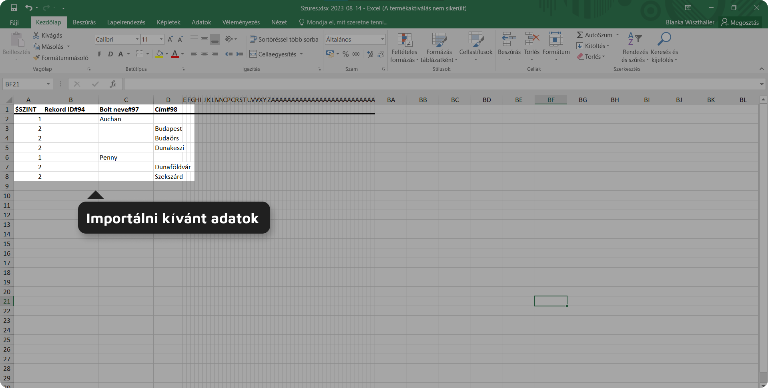This screenshot has width=768, height=388.
Task: Open the Calibri font name dropdown
Action: [x=137, y=39]
